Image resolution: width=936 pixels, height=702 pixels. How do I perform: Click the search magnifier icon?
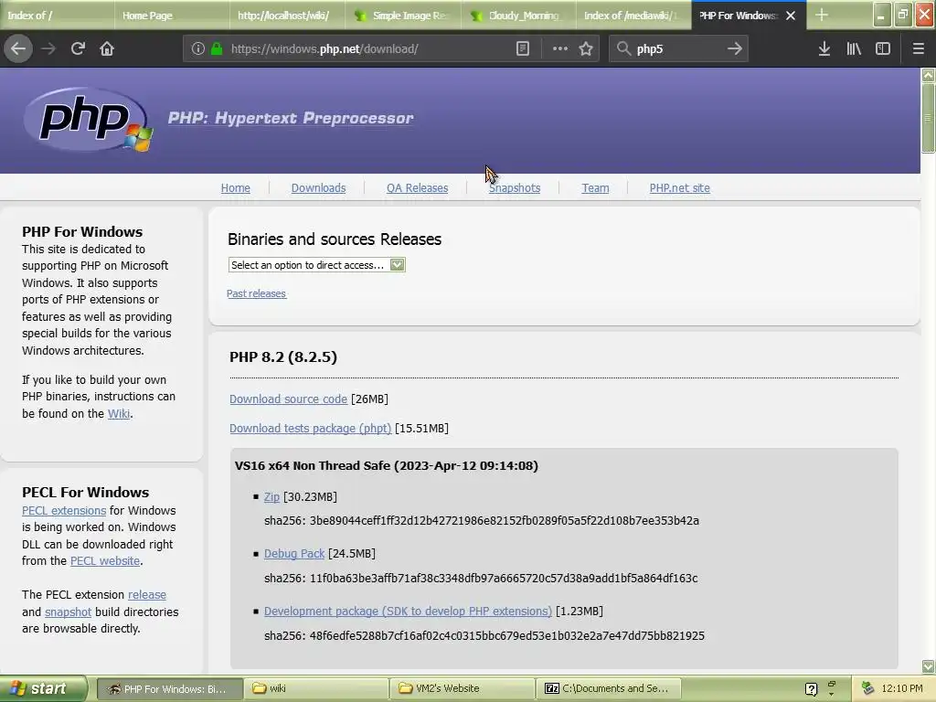(x=623, y=48)
